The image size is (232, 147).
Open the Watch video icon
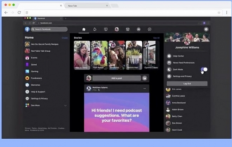pyautogui.click(x=106, y=29)
